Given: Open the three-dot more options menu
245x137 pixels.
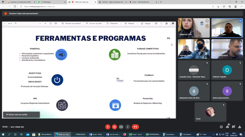Looking at the screenshot, I should (x=128, y=127).
